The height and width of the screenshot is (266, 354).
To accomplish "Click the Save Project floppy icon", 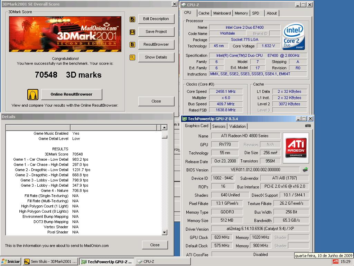I will point(132,32).
